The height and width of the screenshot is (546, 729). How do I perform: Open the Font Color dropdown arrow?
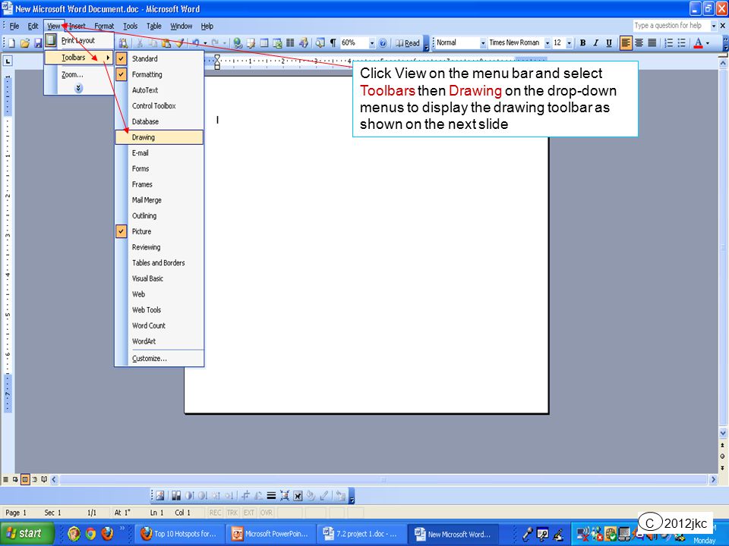[708, 43]
